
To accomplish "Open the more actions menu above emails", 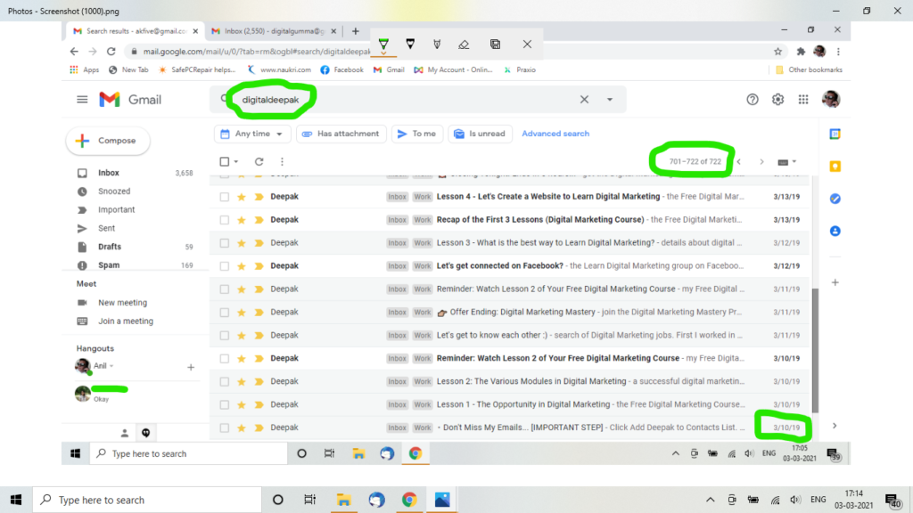I will pyautogui.click(x=283, y=161).
